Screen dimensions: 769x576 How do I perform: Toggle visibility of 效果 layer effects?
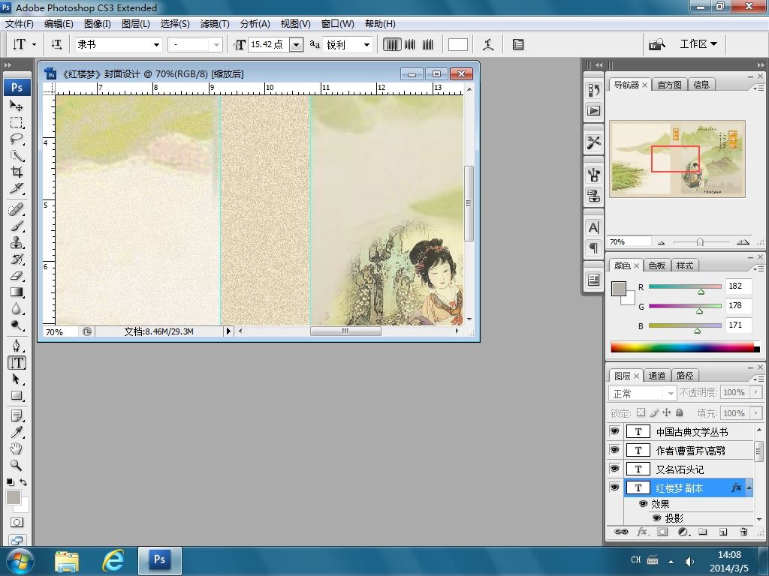tap(643, 504)
